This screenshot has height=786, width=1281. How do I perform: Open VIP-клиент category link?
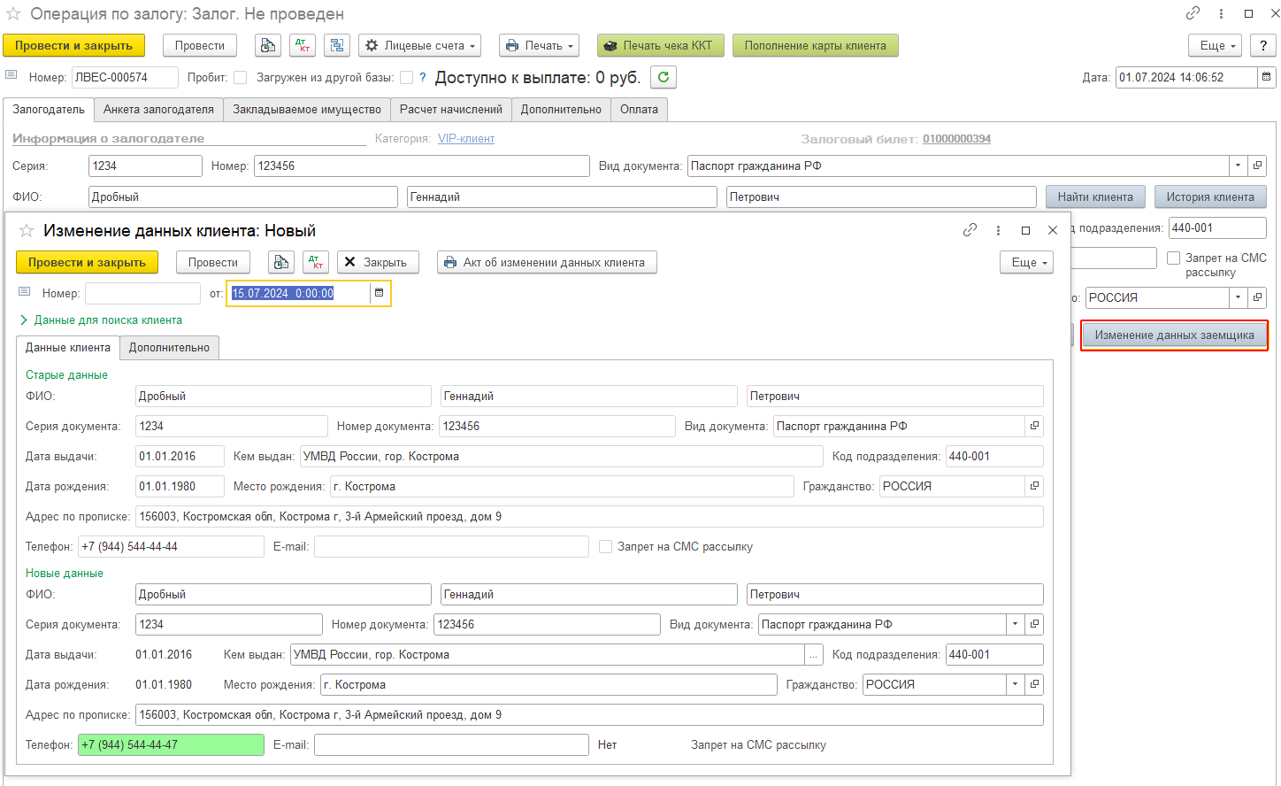coord(466,139)
